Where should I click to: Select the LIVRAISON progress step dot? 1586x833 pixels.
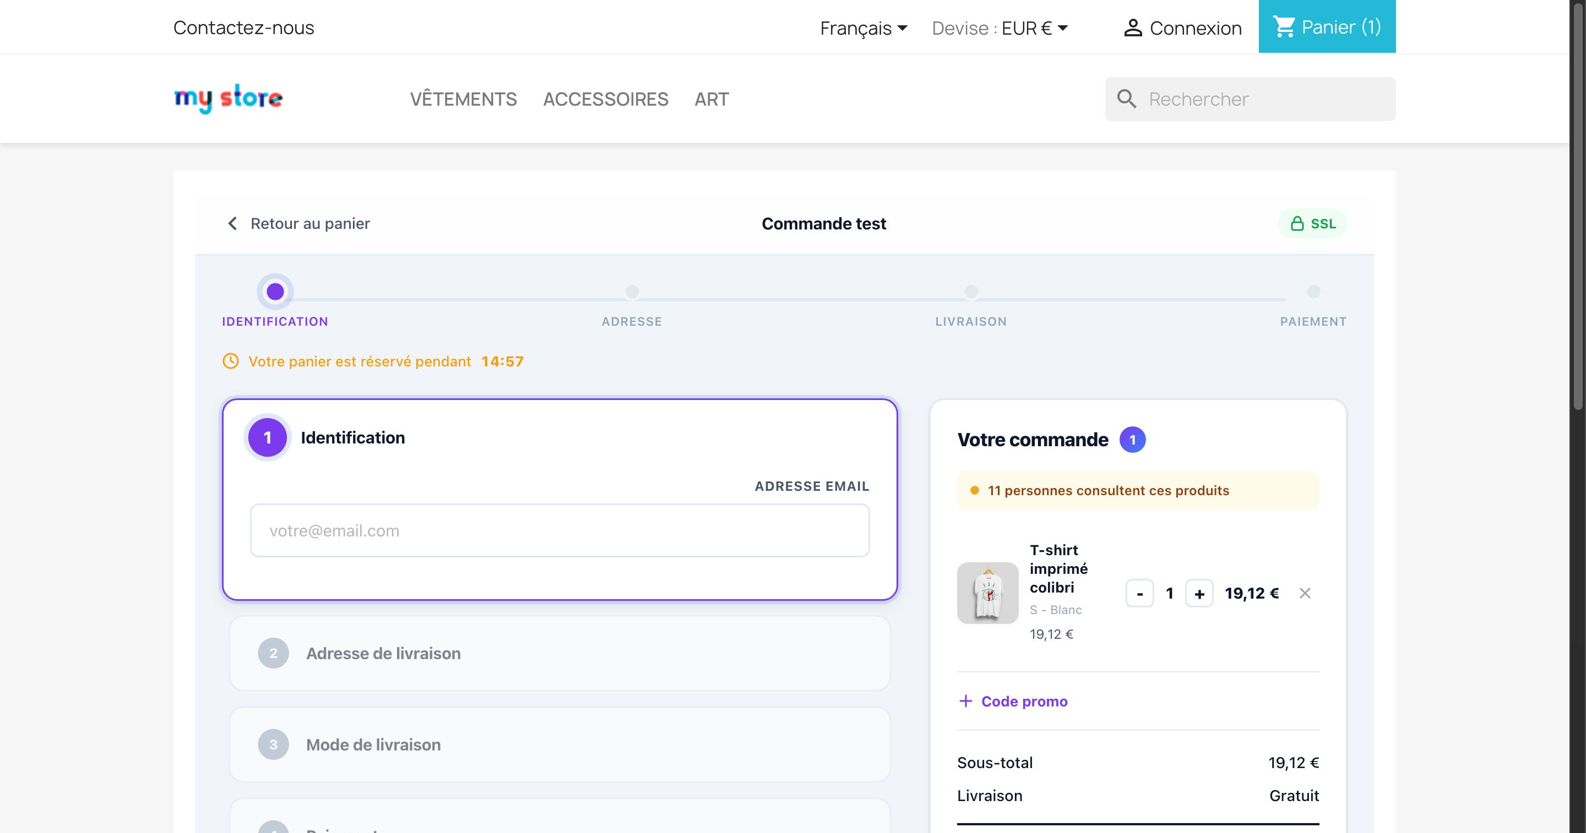[971, 292]
